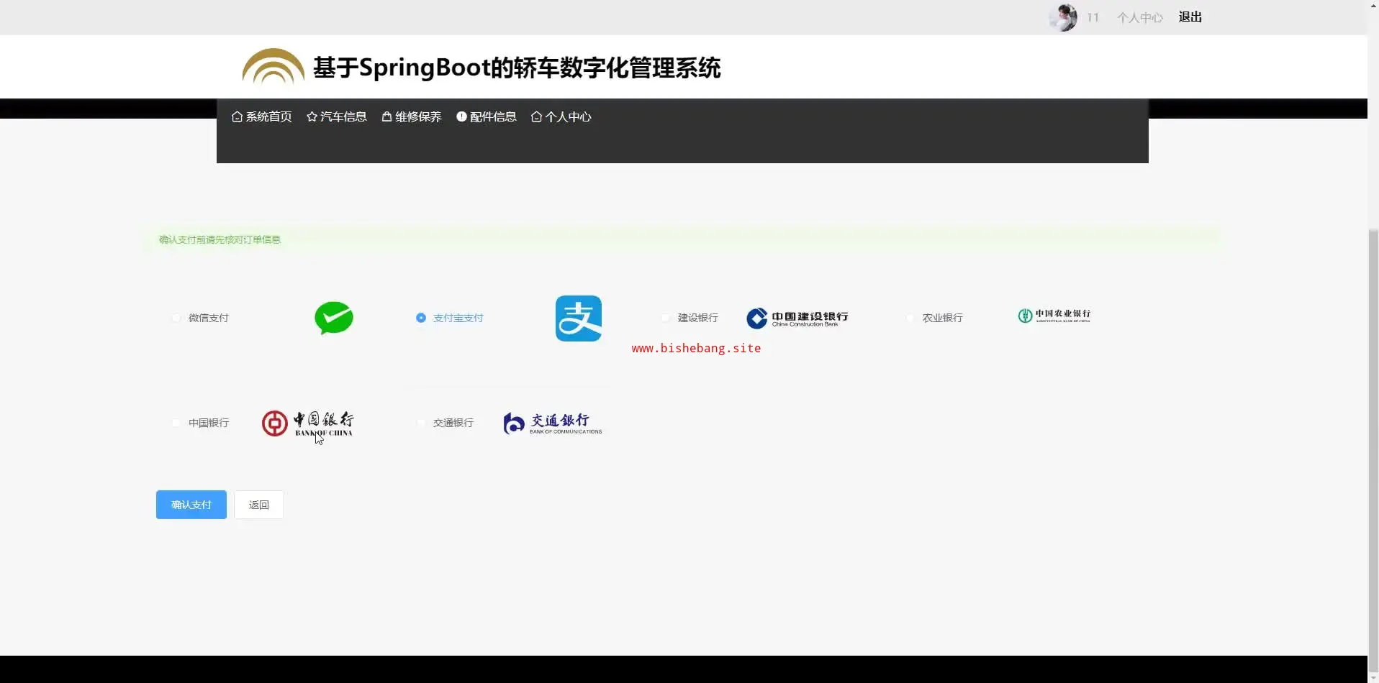Open 个人中心 in the dark navigation bar
1379x683 pixels.
pyautogui.click(x=561, y=116)
